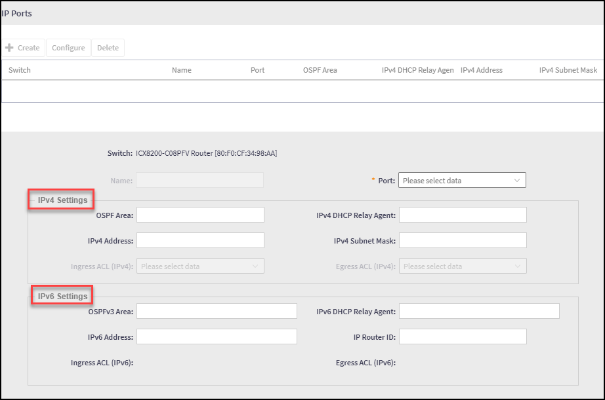Viewport: 605px width, 400px height.
Task: Focus the IPv4 DHCP Relay Agent field
Action: tap(463, 215)
